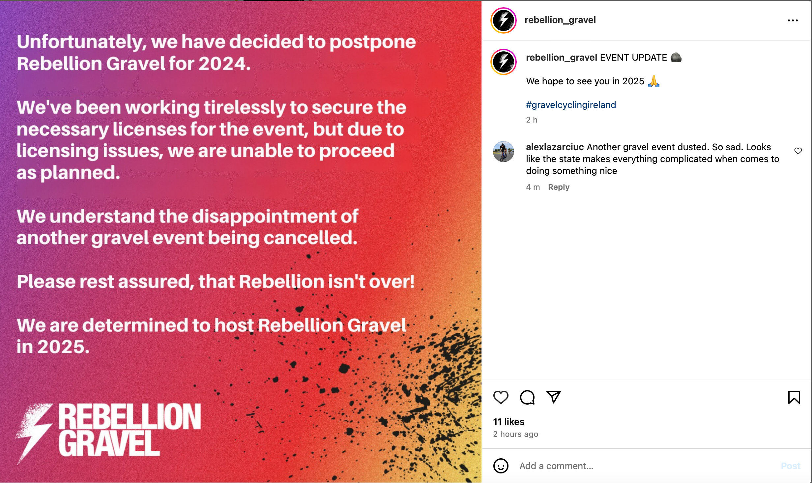This screenshot has height=483, width=812.
Task: Open the emoji picker smiley icon
Action: pos(501,466)
